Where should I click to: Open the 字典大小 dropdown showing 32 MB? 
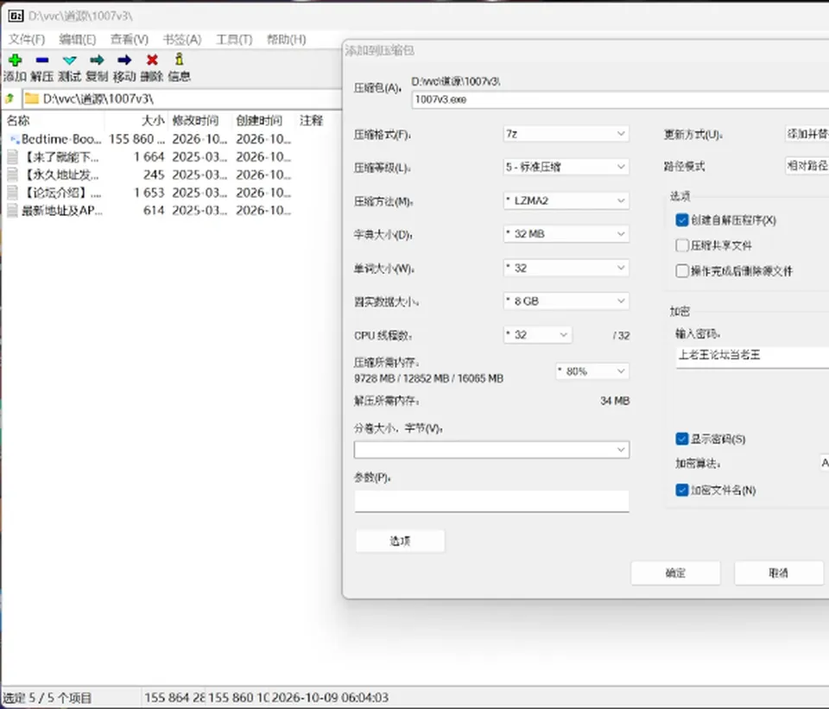tap(566, 234)
